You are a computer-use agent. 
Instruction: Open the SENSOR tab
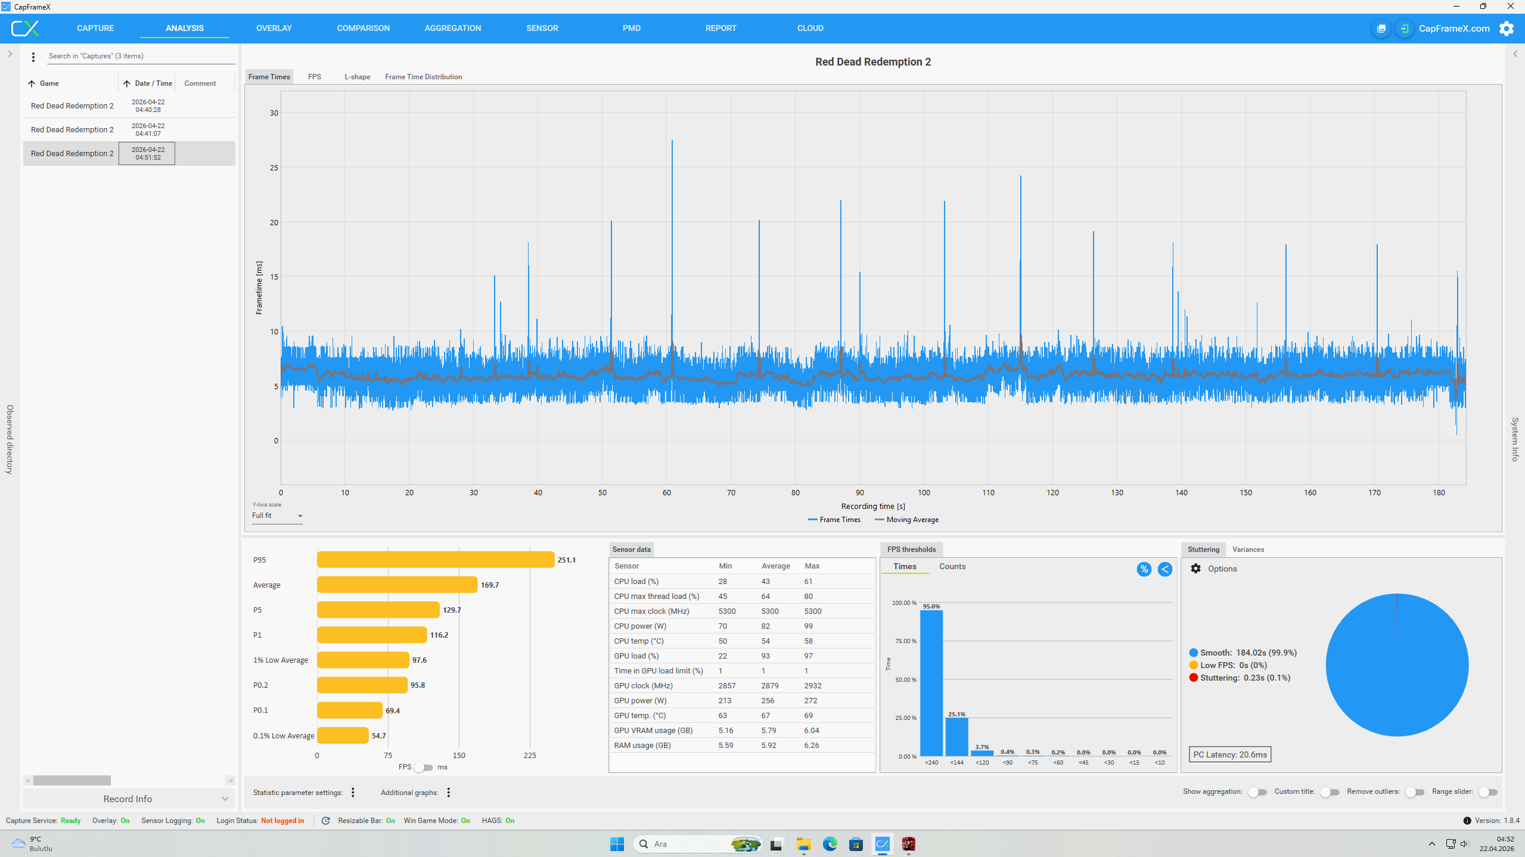pos(542,28)
